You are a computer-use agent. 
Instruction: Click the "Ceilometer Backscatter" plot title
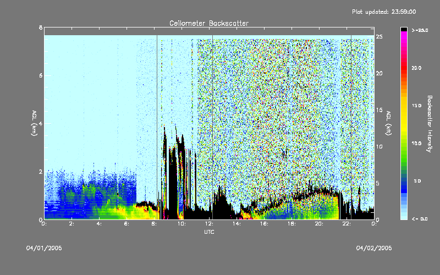coord(209,23)
